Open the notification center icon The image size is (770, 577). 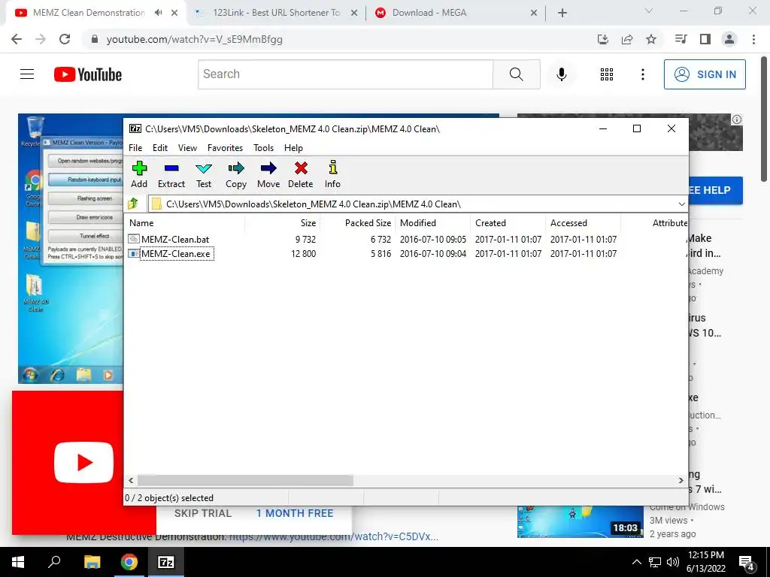pos(747,563)
